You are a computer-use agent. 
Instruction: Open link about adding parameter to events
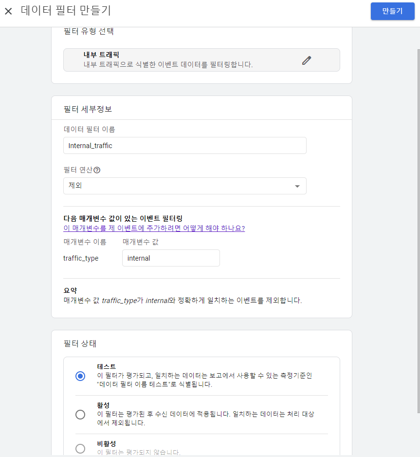154,228
